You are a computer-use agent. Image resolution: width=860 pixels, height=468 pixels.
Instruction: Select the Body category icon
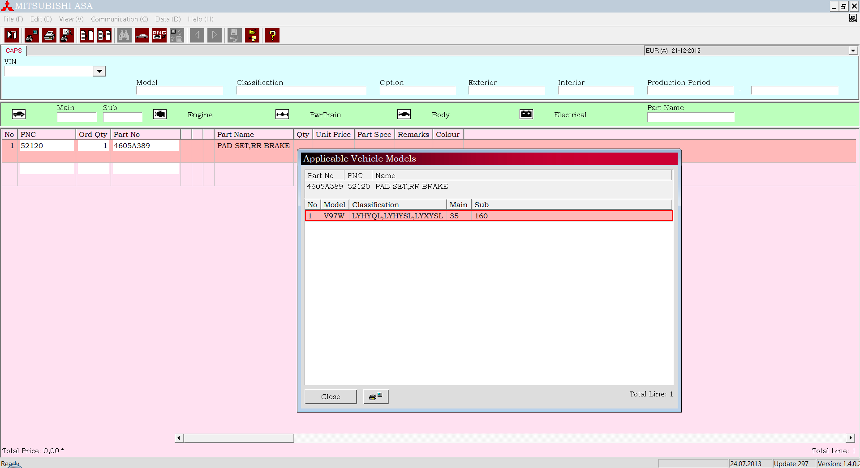404,115
